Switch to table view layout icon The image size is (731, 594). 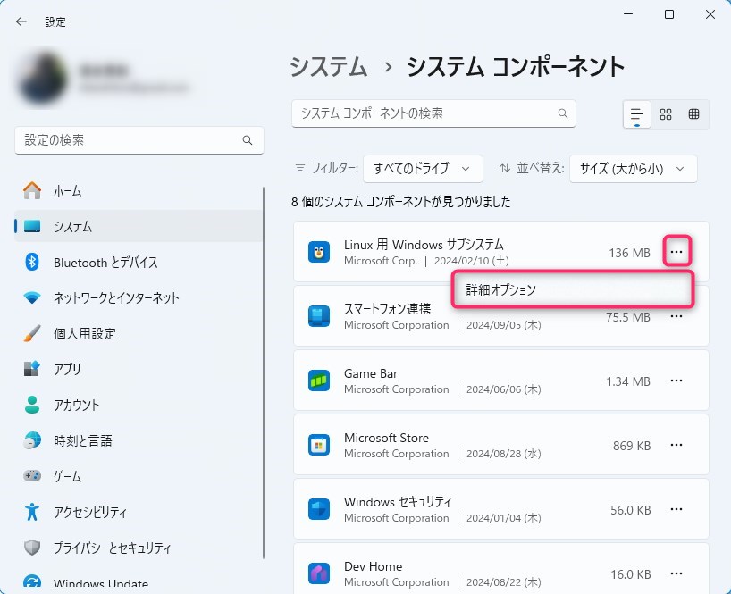tap(693, 114)
